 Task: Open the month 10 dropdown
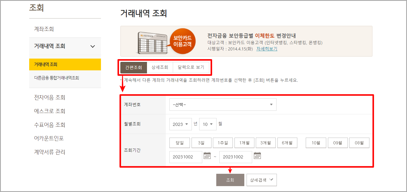point(208,124)
